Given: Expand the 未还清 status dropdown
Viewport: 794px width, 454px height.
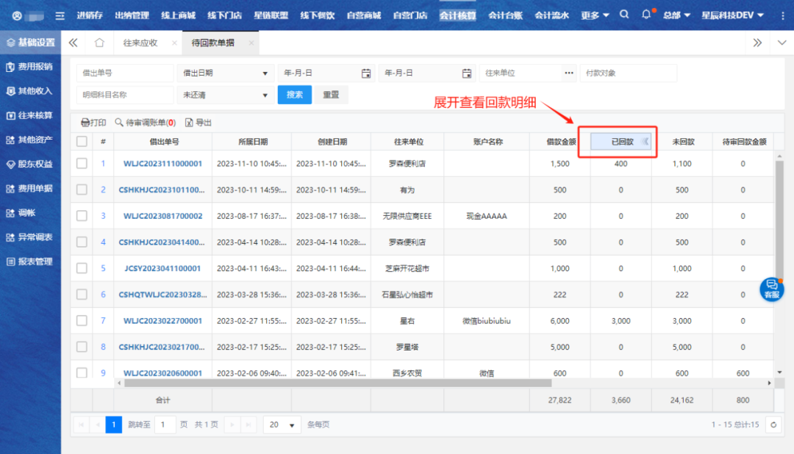Looking at the screenshot, I should coord(225,95).
